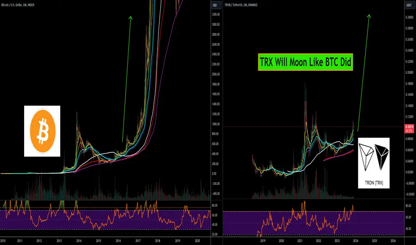Click the 40.00 RSI label on TRON pane
This screenshot has height=245, width=416.
pyautogui.click(x=408, y=229)
